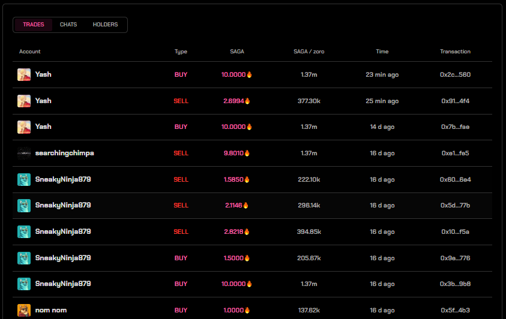This screenshot has width=506, height=319.
Task: Click searchingchimpa's dark avatar icon
Action: (24, 153)
